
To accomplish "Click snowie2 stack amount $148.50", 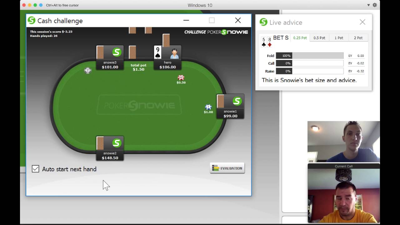I will pyautogui.click(x=110, y=158).
